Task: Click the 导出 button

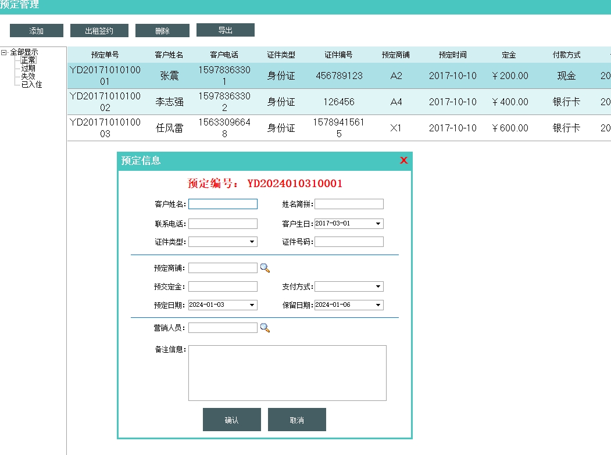Action: pos(226,30)
